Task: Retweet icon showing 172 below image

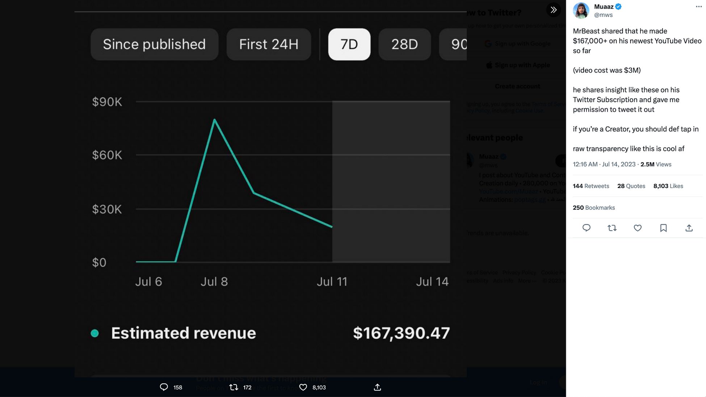Action: click(x=234, y=387)
